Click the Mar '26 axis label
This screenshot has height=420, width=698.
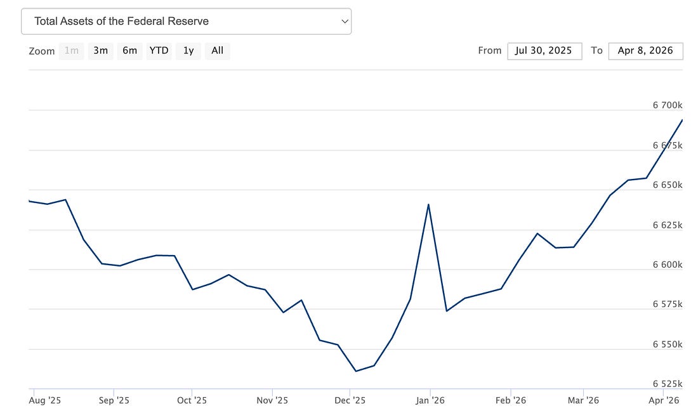(x=583, y=400)
